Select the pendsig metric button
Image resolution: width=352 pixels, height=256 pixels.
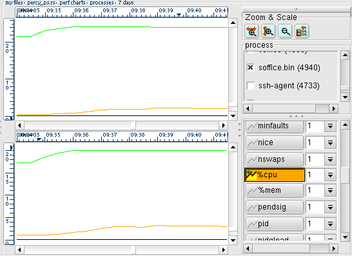tap(275, 207)
